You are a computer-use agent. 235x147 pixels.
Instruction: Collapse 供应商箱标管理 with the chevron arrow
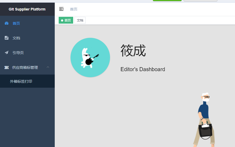[x=48, y=67]
